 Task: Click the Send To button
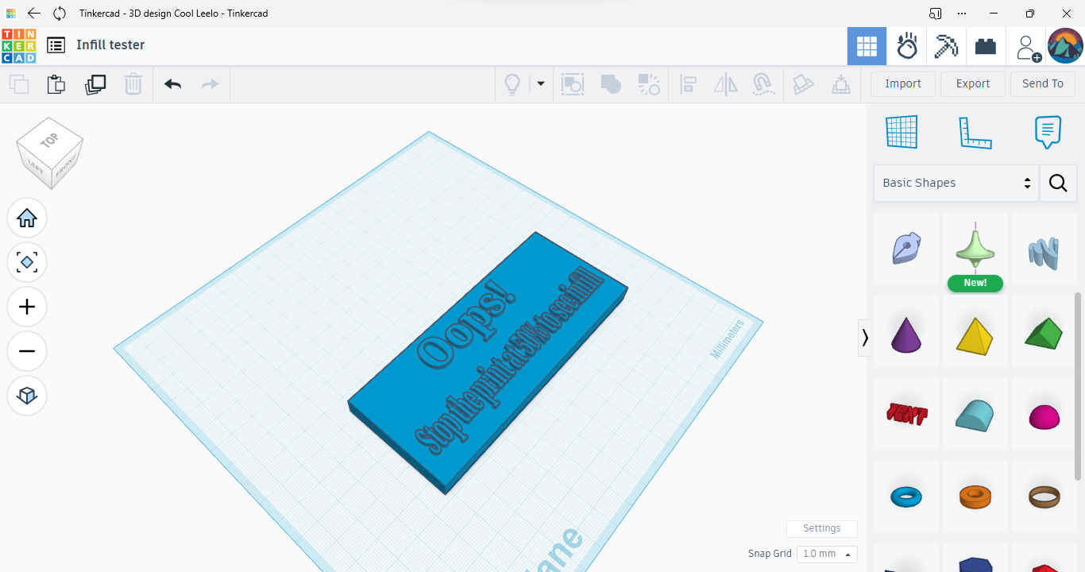point(1043,83)
